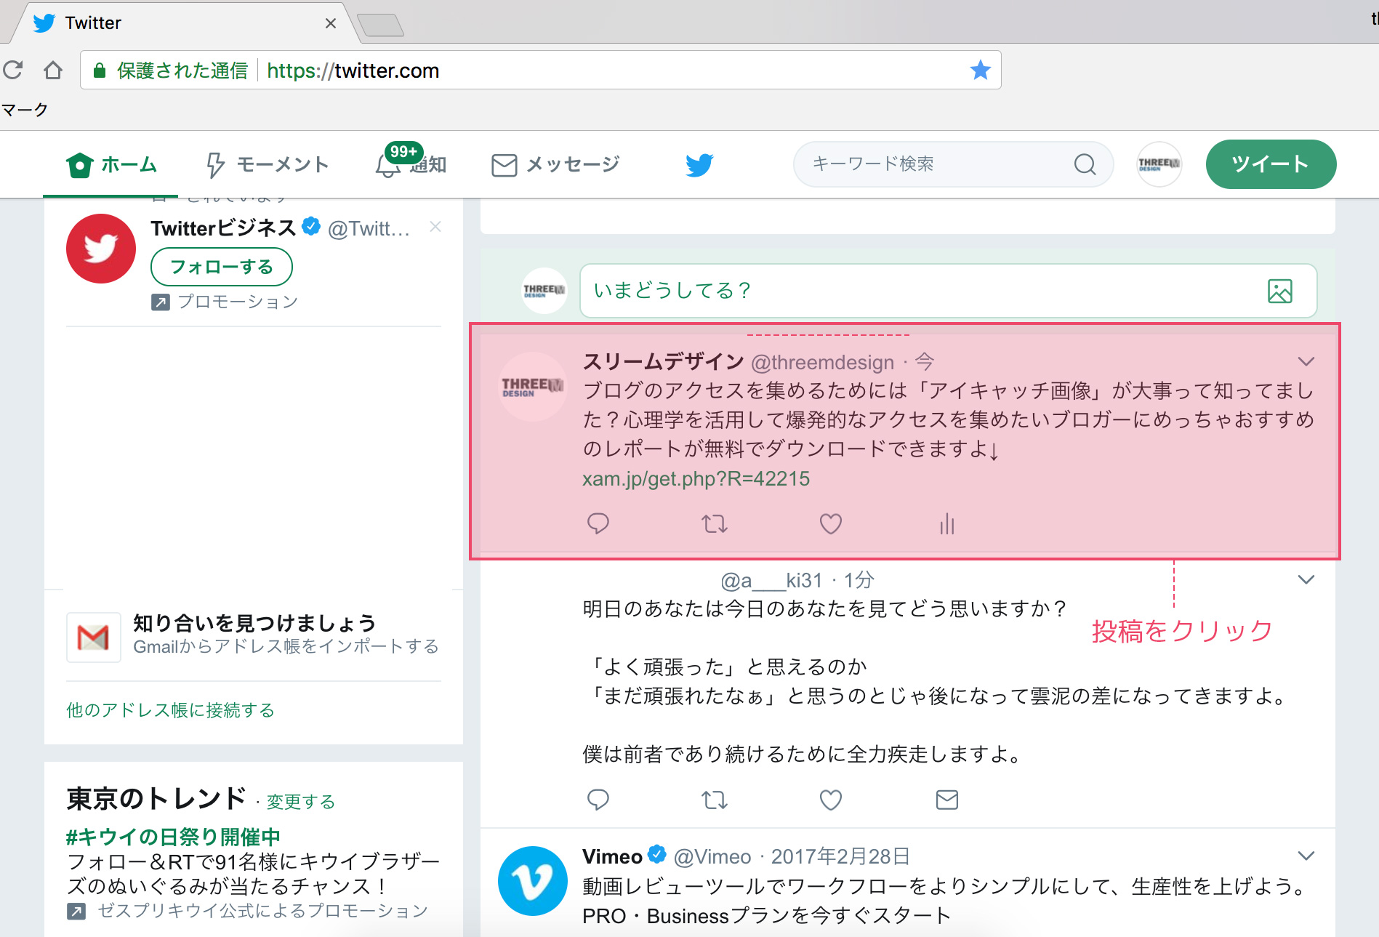
Task: Like the スリームデザイン tweet
Action: [830, 523]
